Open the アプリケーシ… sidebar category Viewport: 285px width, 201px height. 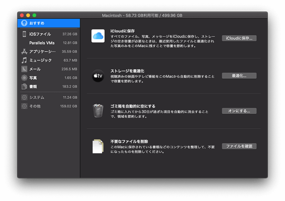pyautogui.click(x=49, y=51)
